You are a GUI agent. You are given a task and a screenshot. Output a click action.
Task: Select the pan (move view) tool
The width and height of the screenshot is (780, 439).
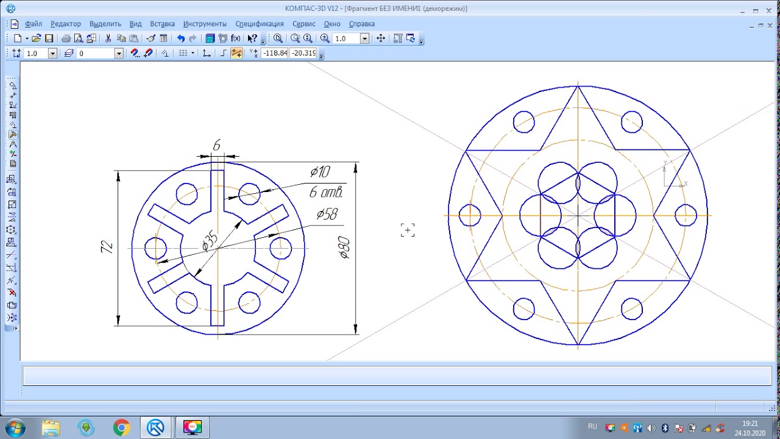[x=381, y=38]
